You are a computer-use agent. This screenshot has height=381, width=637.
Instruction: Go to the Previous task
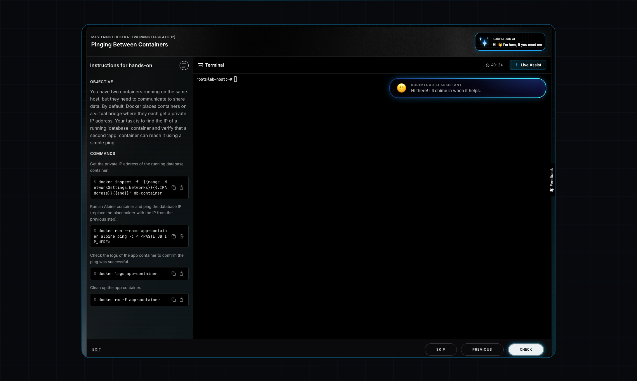pyautogui.click(x=482, y=349)
